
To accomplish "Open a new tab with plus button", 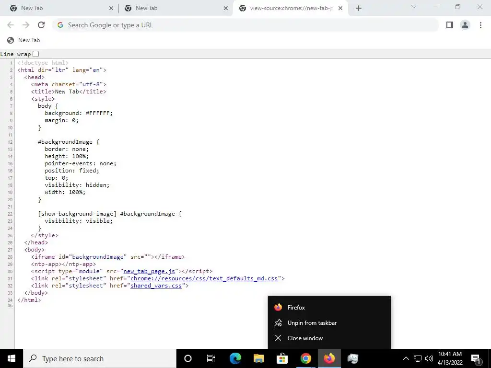I will [x=359, y=8].
